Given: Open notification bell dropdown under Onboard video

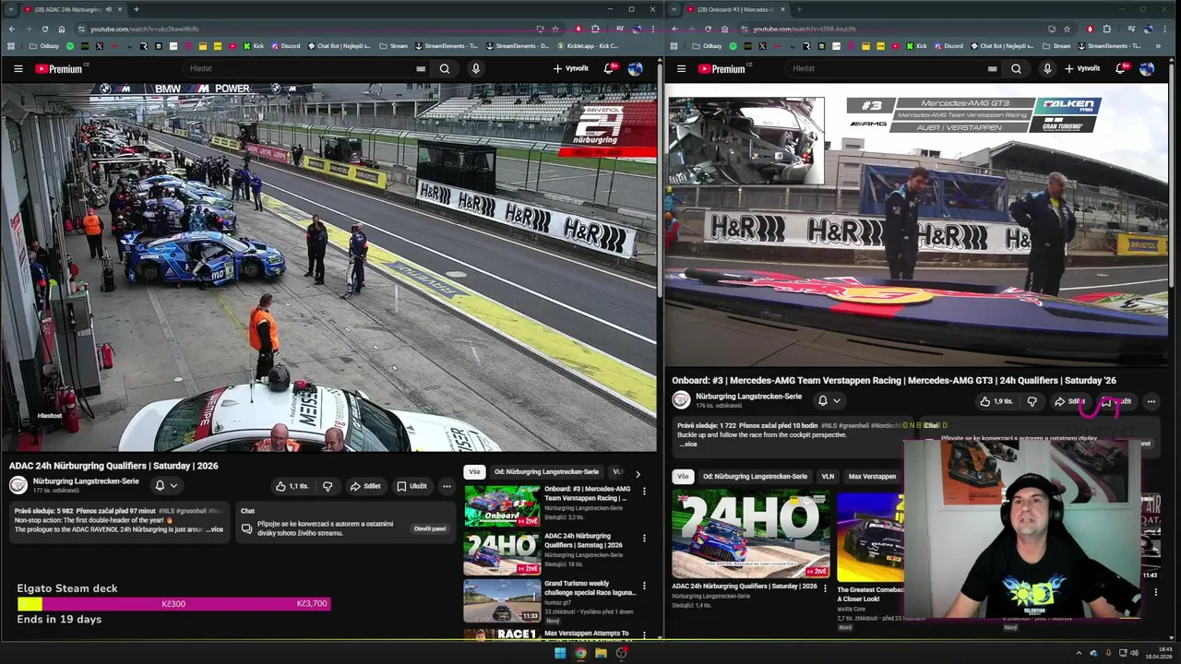Looking at the screenshot, I should 829,400.
